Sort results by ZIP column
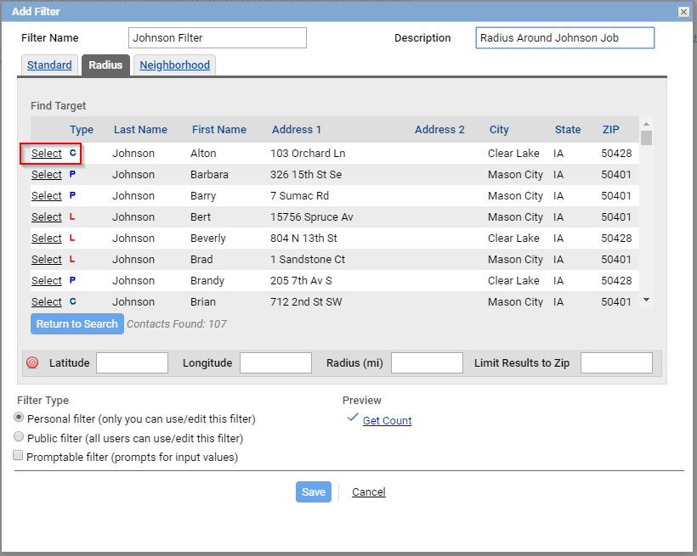The width and height of the screenshot is (697, 556). [611, 130]
